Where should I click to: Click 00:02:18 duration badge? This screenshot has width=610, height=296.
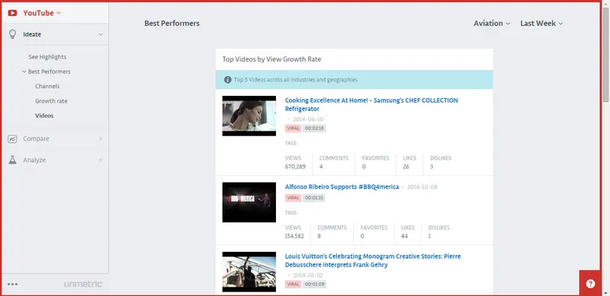(314, 128)
